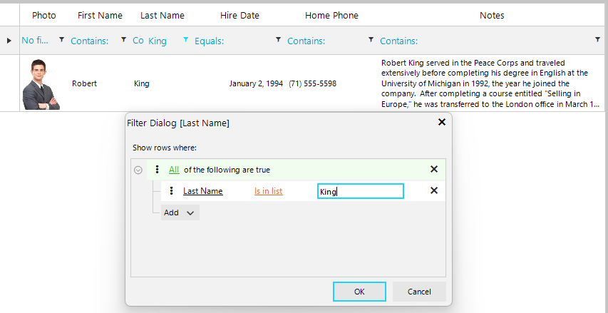Open the First Name filter funnel menu

[124, 41]
